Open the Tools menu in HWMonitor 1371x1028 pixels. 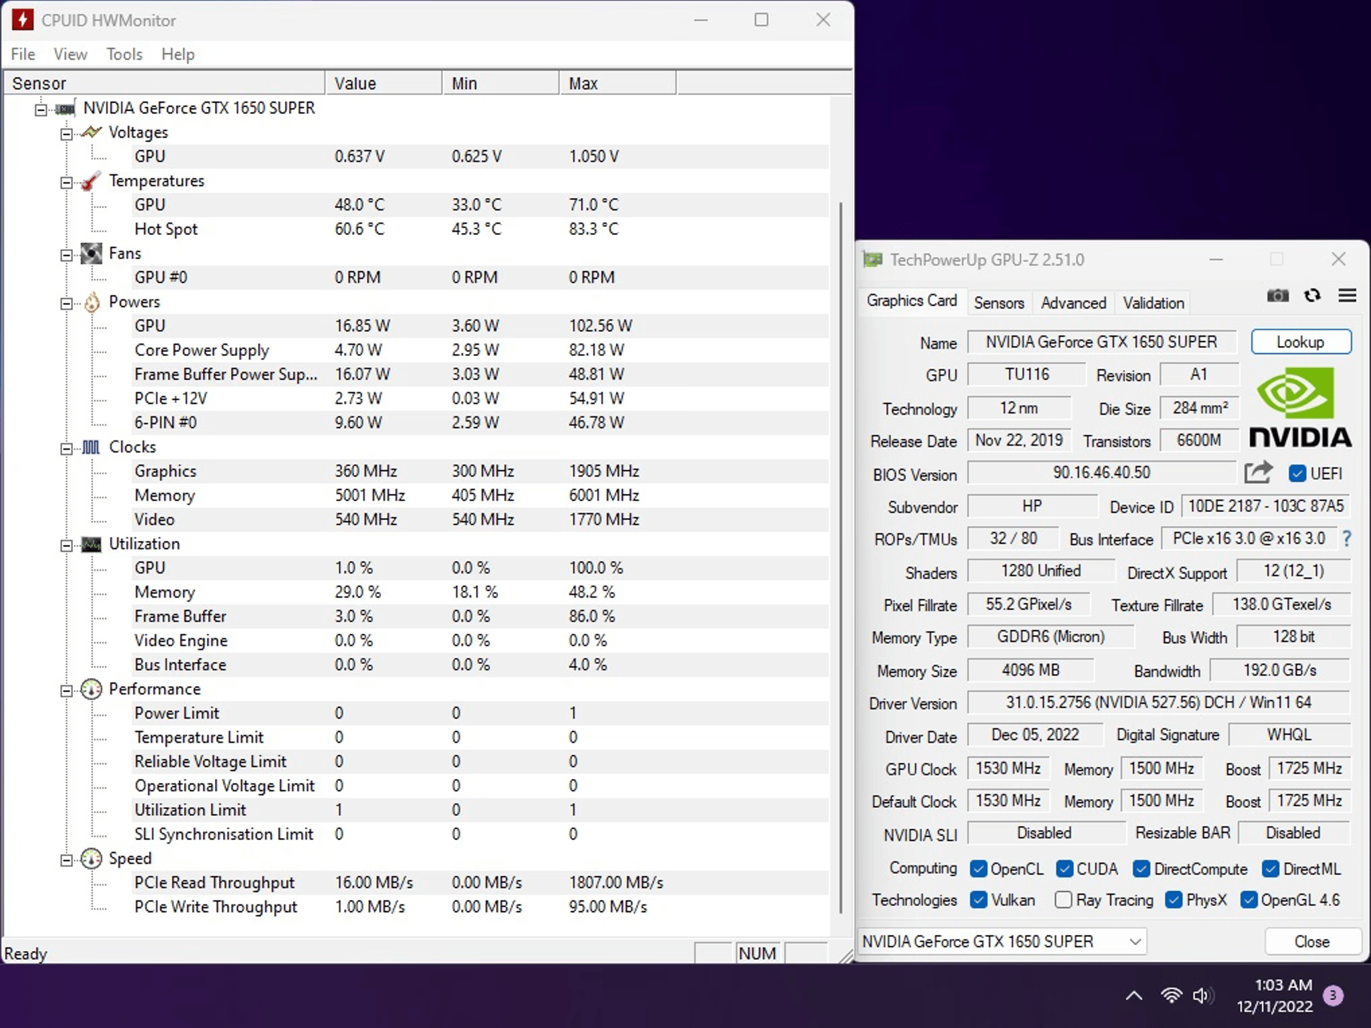click(x=124, y=54)
